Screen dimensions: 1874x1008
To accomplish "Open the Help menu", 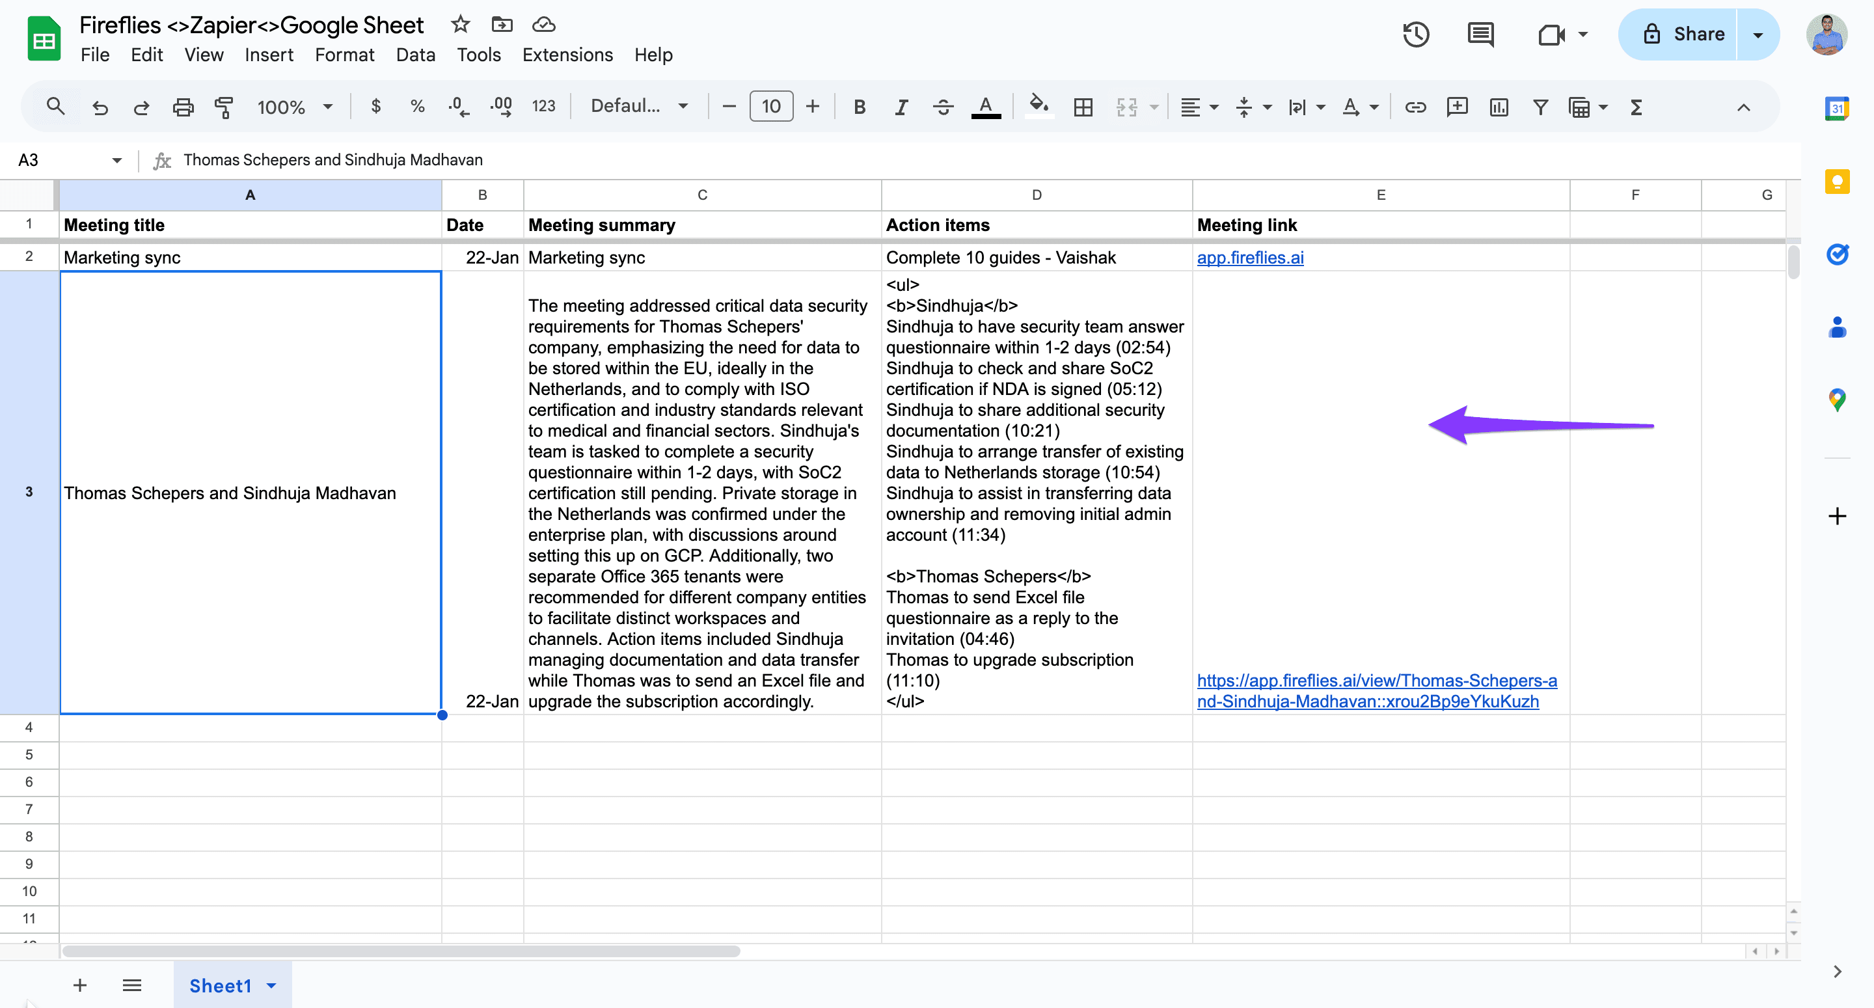I will 653,55.
